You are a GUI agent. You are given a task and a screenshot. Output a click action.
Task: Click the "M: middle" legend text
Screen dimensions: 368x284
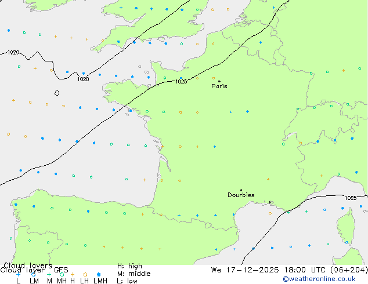click(134, 274)
